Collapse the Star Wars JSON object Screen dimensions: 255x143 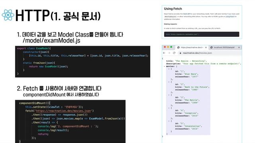[169, 69]
